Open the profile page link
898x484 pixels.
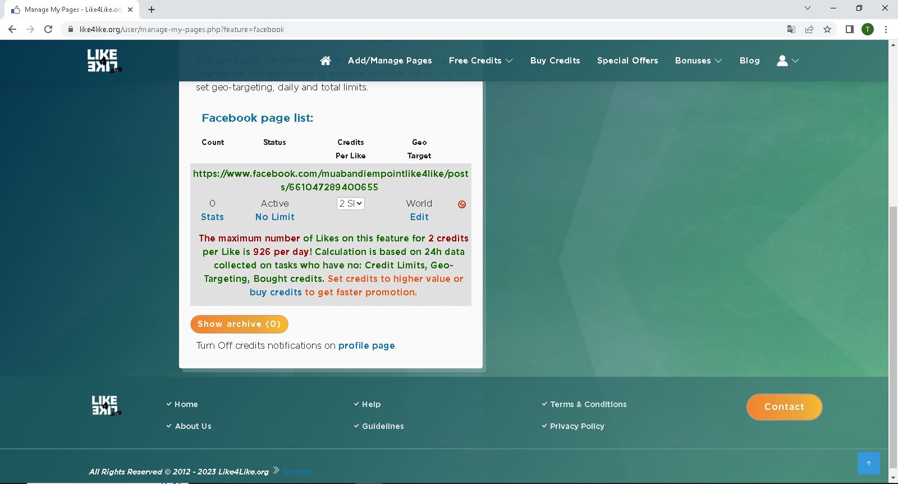click(366, 345)
